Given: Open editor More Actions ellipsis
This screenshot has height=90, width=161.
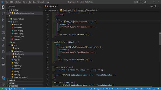Looking at the screenshot, I should [x=158, y=6].
